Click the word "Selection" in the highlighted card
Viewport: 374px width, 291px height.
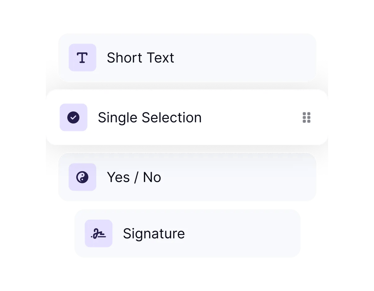pos(171,118)
